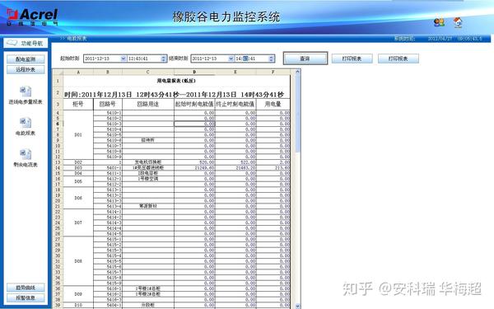The height and width of the screenshot is (309, 494).
Task: Click the D02 cabinet cell
Action: click(78, 162)
